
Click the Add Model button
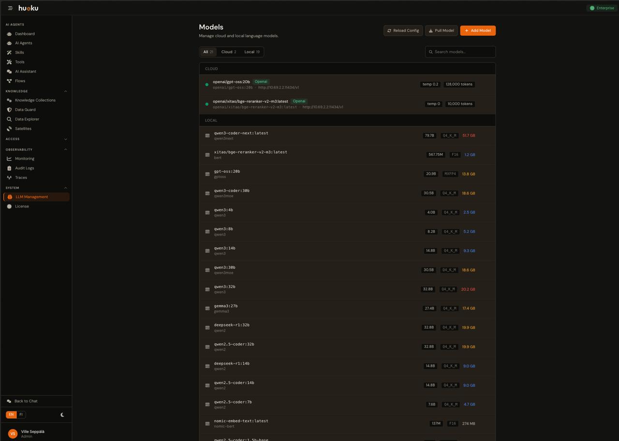click(x=478, y=30)
